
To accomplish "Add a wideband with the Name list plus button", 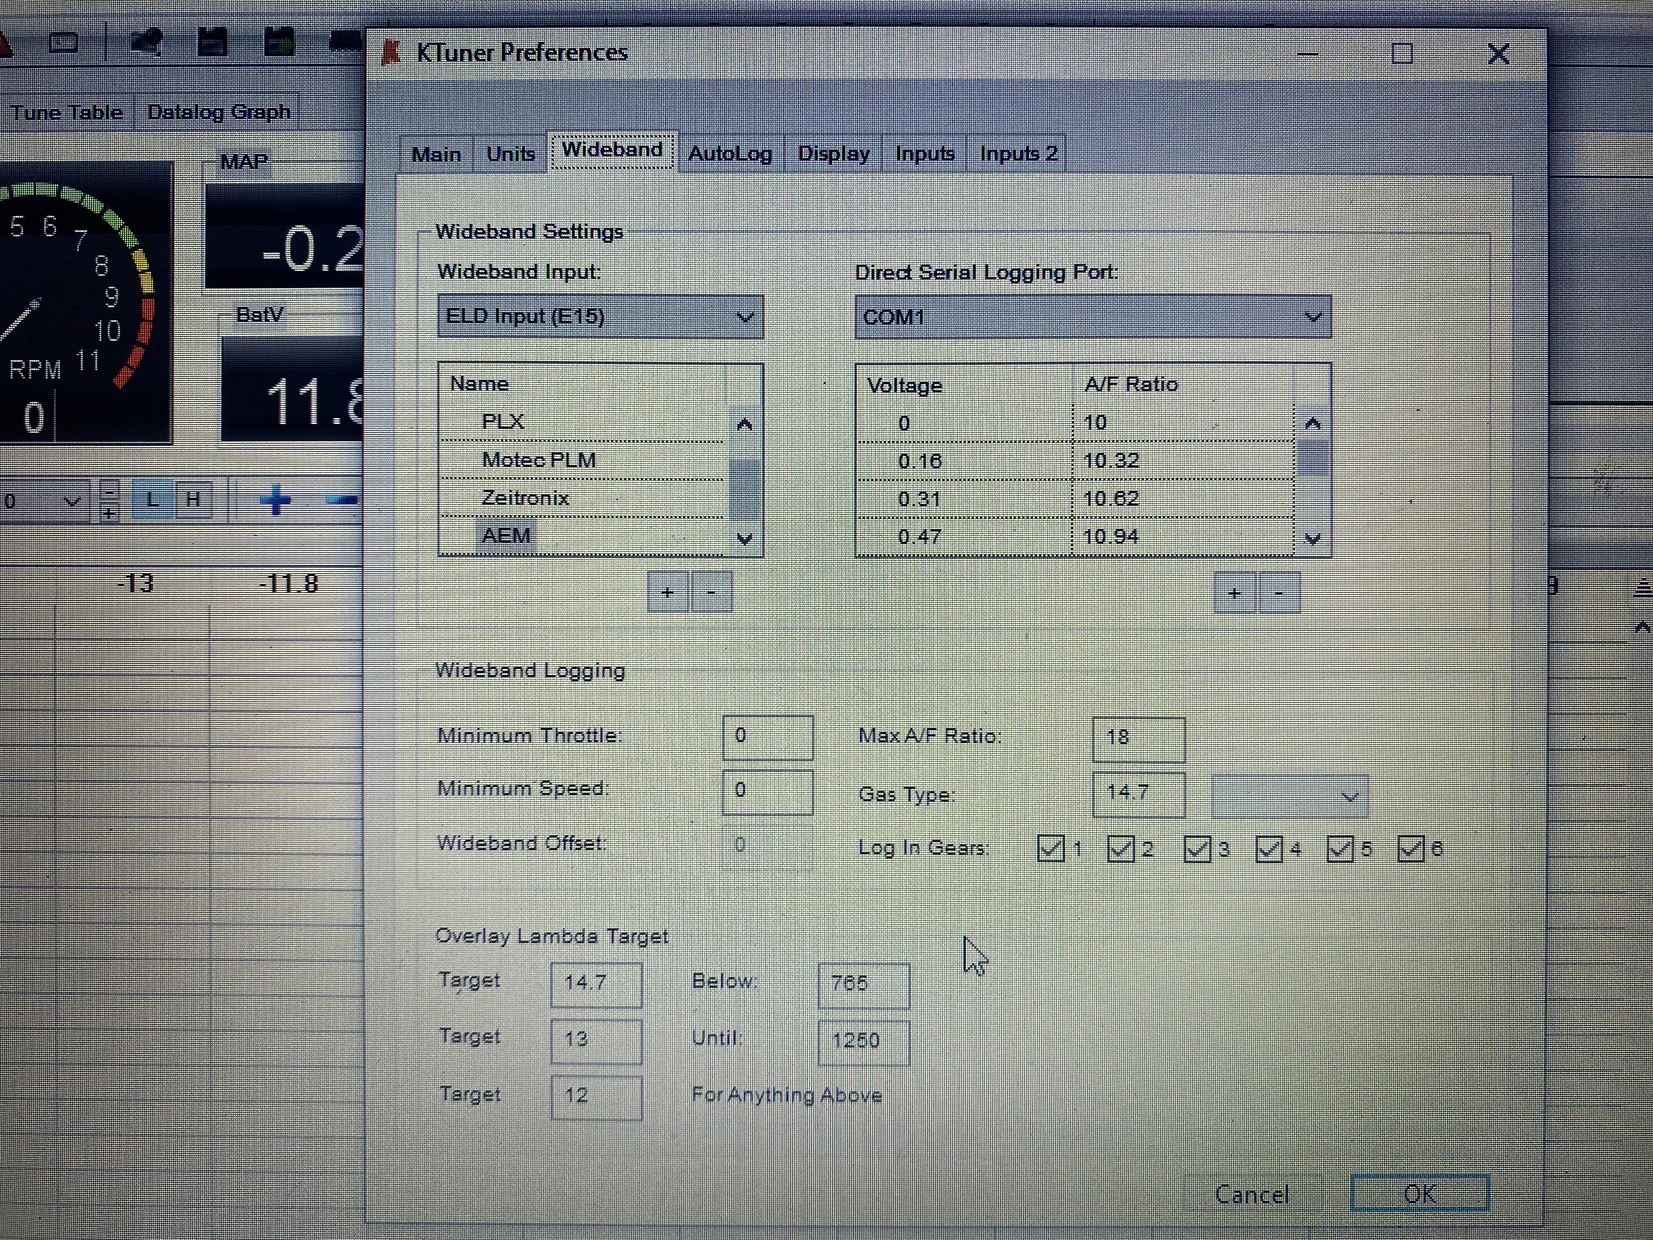I will 667,593.
